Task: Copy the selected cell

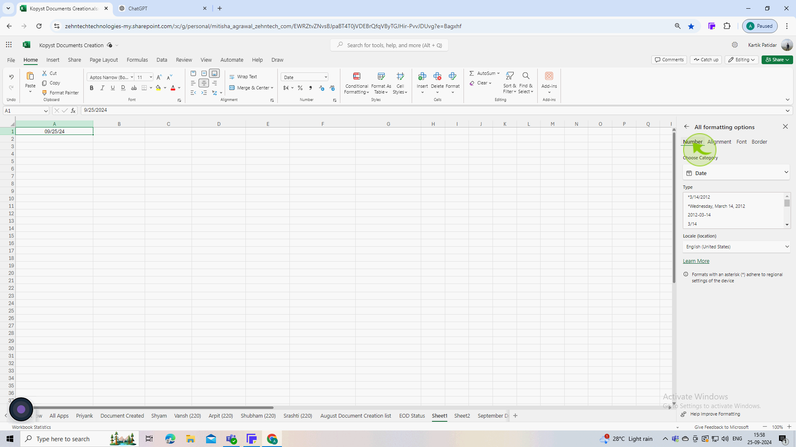Action: click(51, 83)
